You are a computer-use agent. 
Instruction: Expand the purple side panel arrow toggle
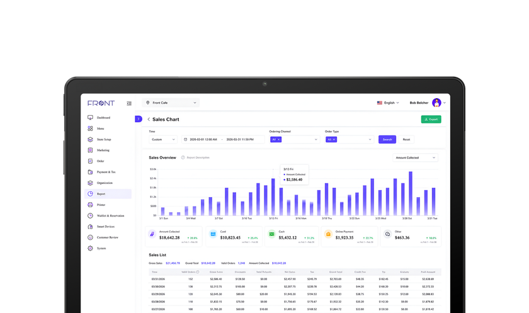(x=139, y=119)
